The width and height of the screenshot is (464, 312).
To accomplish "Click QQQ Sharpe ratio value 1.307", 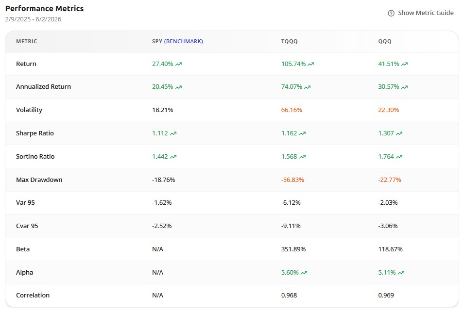I will tap(386, 133).
